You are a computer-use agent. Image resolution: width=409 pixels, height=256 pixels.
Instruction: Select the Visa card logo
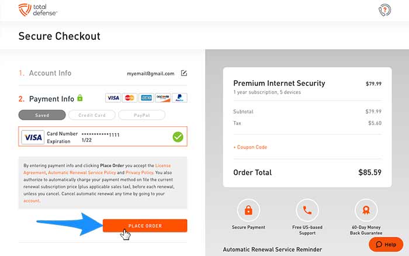click(x=113, y=98)
